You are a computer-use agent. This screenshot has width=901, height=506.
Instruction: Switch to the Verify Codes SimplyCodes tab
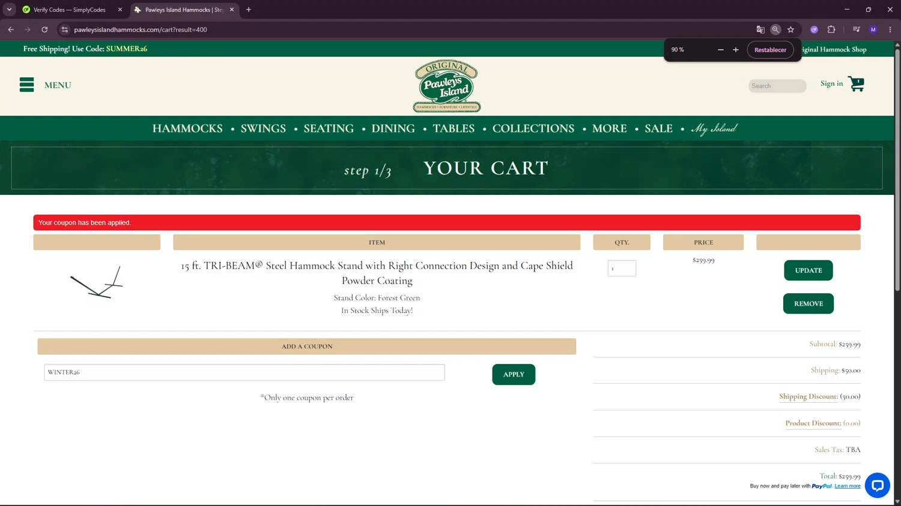69,10
